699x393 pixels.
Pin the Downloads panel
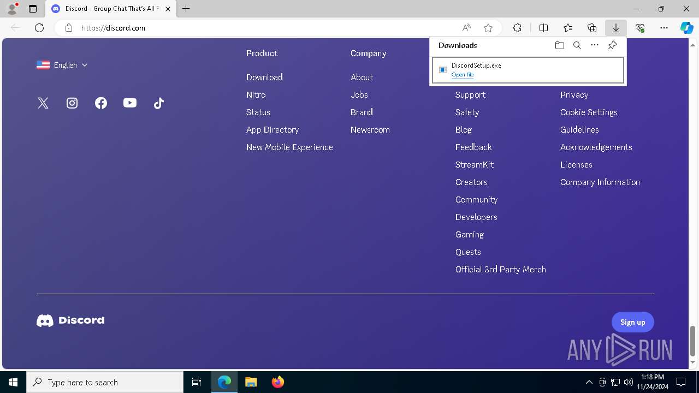tap(612, 45)
